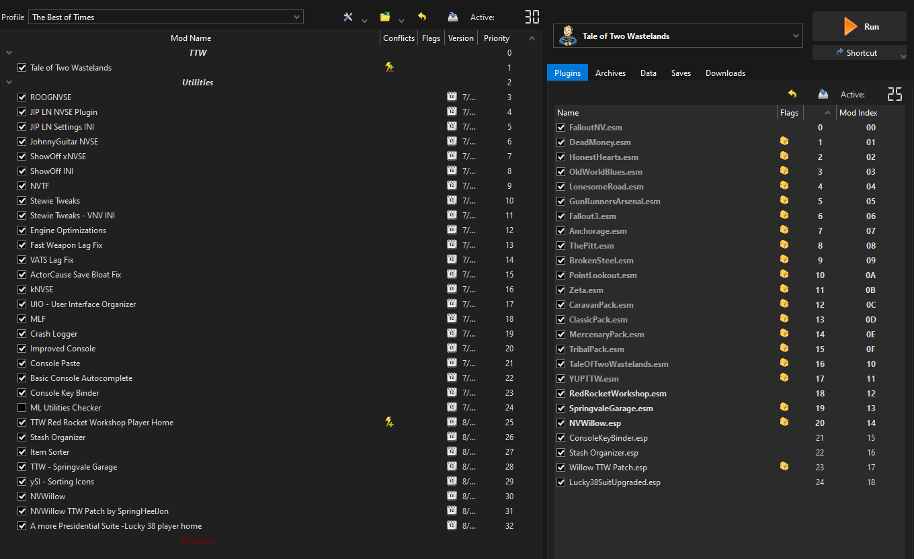The height and width of the screenshot is (559, 914).
Task: Click the flag icon for SpringvaleGarage.esm
Action: coord(784,407)
